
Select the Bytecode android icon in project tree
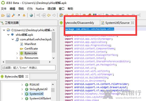21,53
